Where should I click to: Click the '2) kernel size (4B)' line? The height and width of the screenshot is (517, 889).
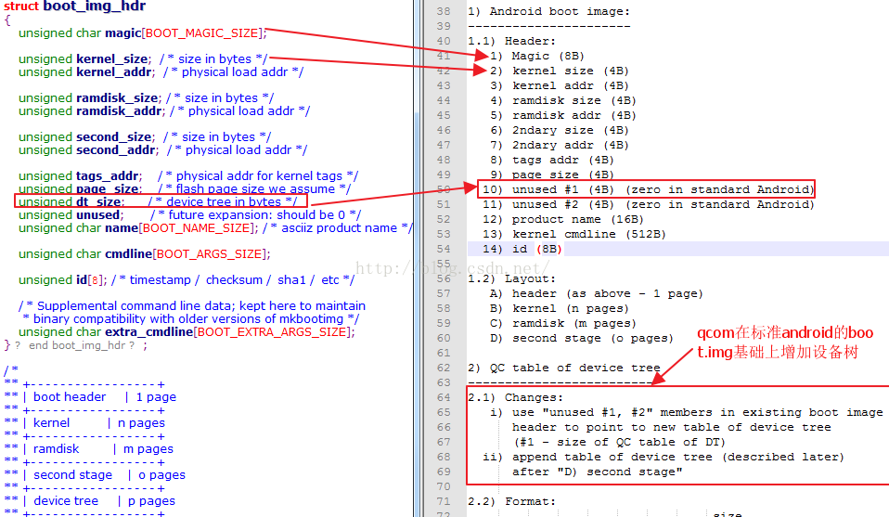coord(560,71)
